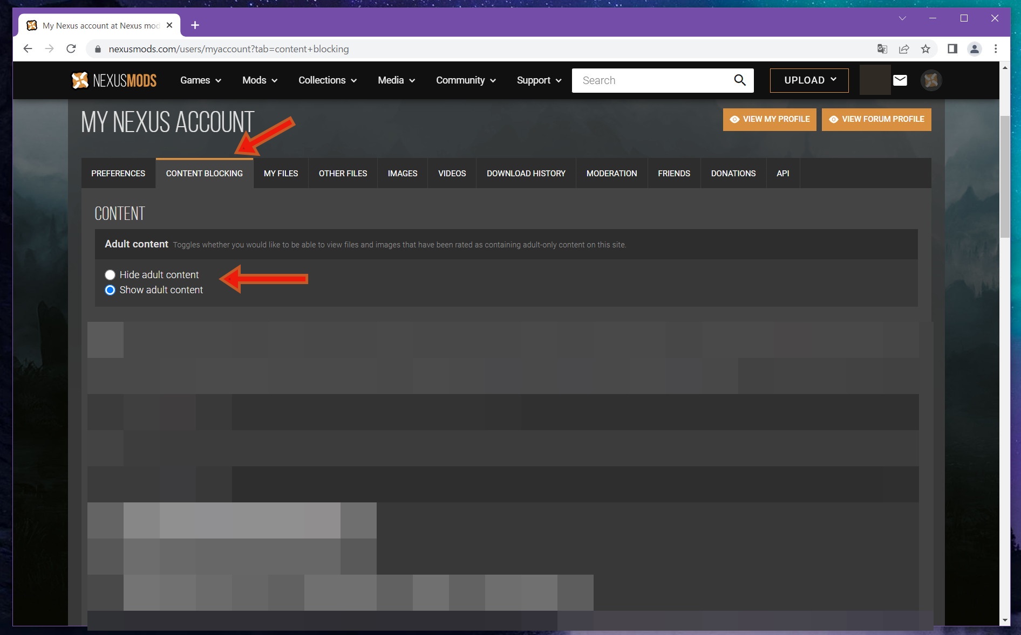Click the browser back arrow

(x=28, y=49)
